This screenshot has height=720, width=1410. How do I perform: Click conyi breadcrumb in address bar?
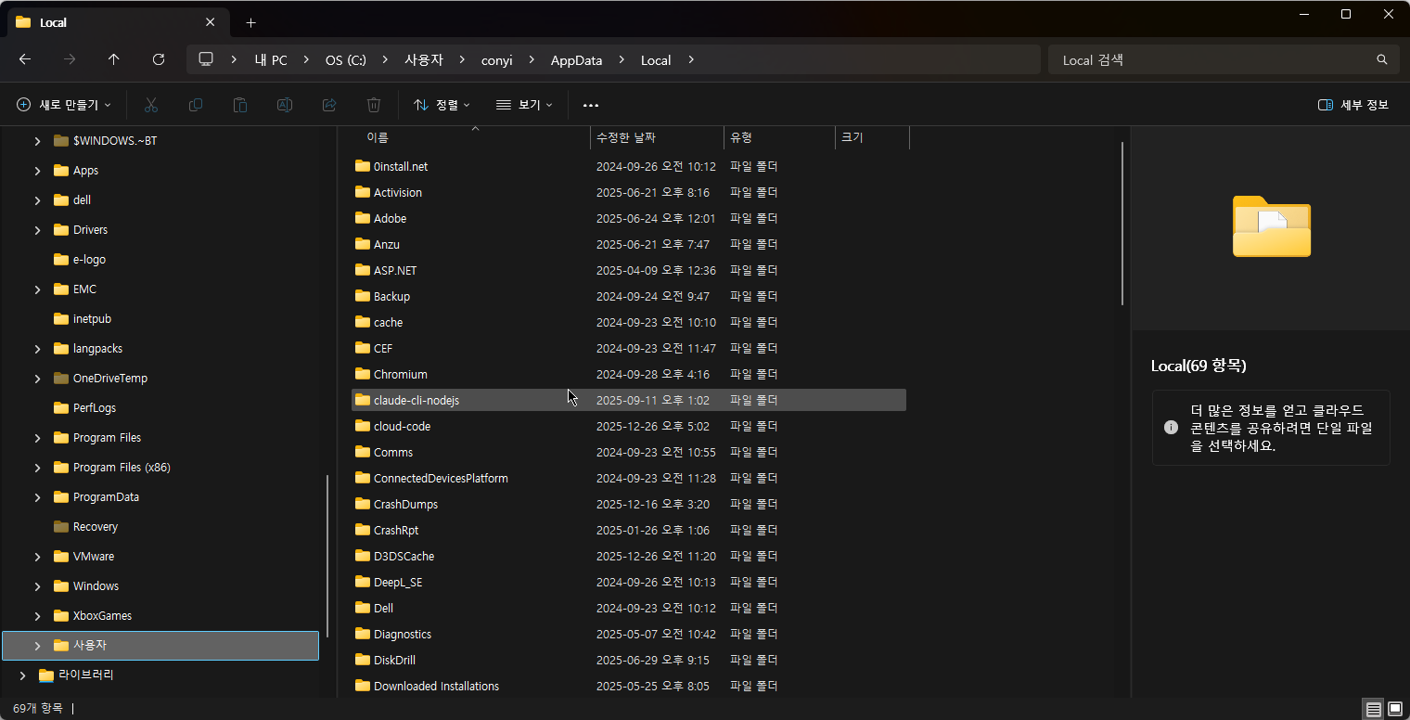497,59
